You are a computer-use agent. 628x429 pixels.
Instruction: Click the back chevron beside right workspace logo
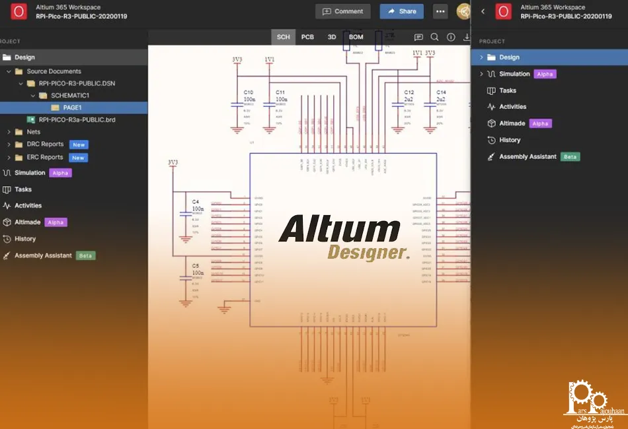pos(483,11)
